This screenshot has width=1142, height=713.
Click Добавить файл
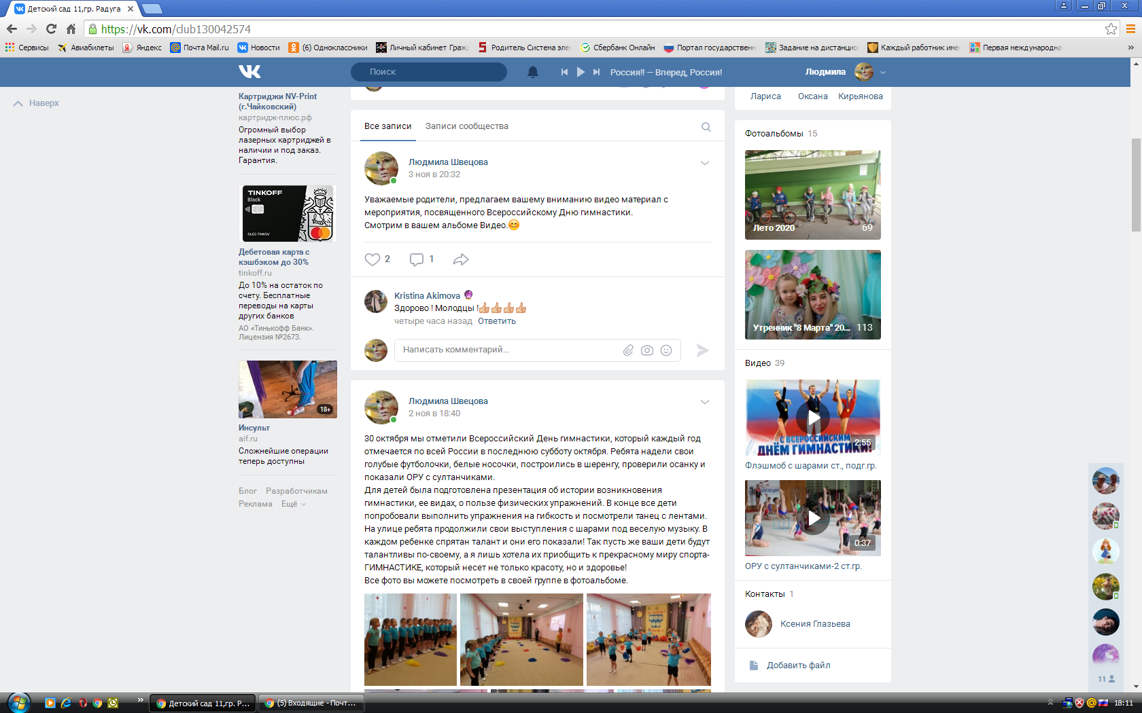pyautogui.click(x=798, y=665)
